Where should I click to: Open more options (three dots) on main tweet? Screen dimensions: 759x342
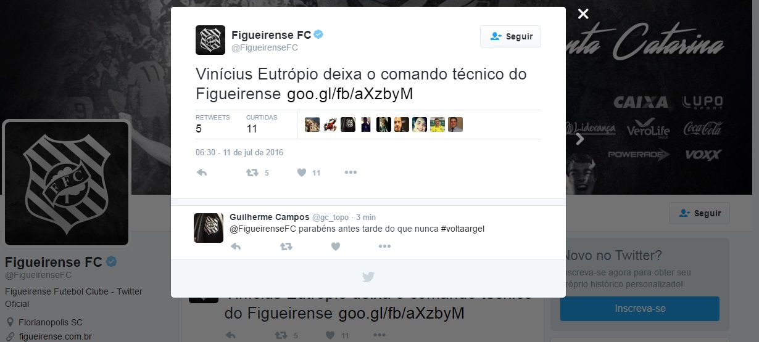[350, 173]
